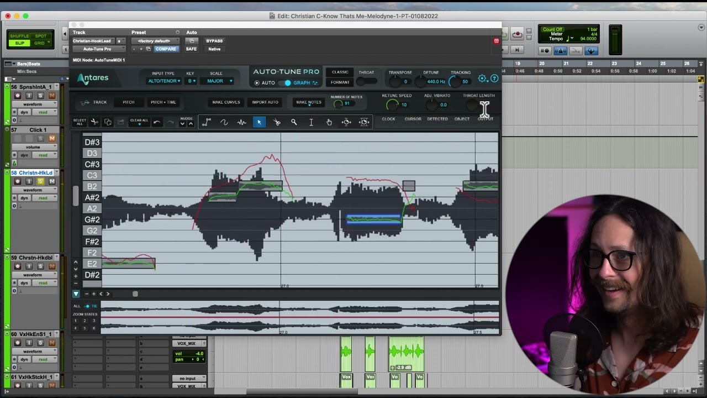Toggle plug-in Bypass
Screen dimensions: 707x398
coord(214,41)
